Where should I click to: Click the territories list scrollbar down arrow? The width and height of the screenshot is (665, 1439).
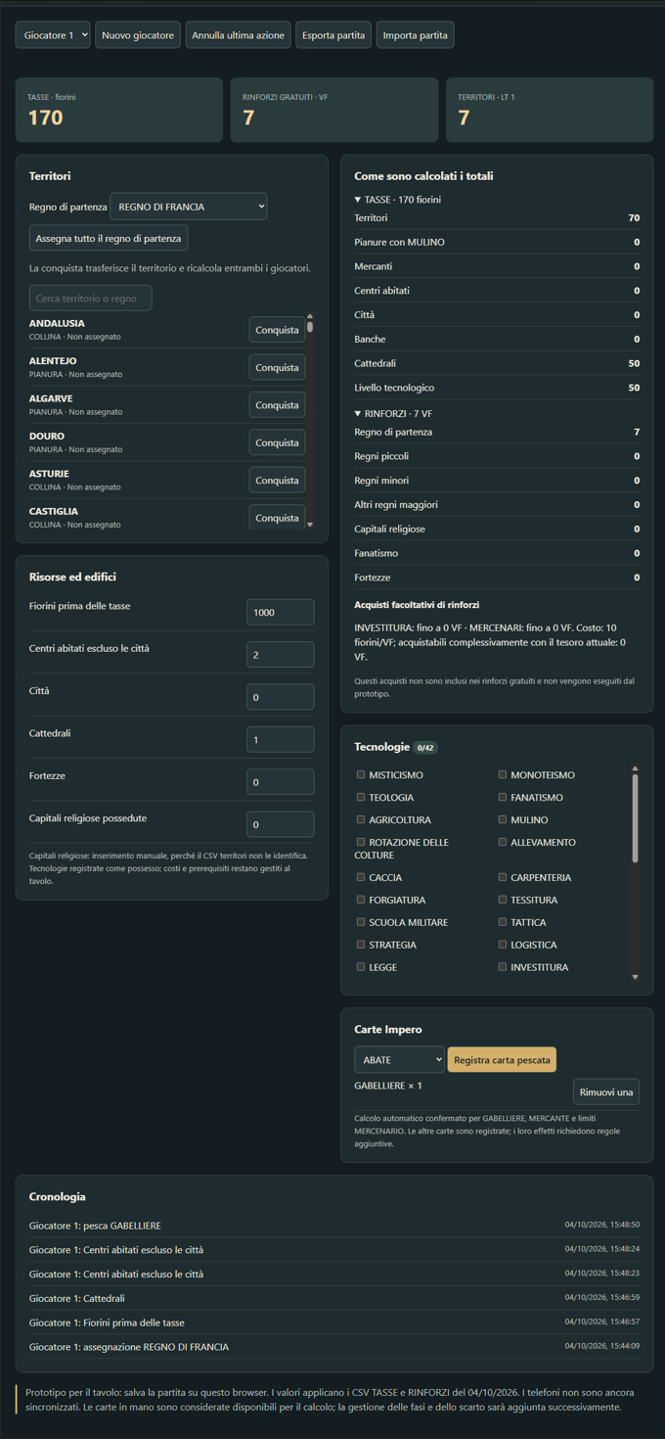[x=310, y=525]
